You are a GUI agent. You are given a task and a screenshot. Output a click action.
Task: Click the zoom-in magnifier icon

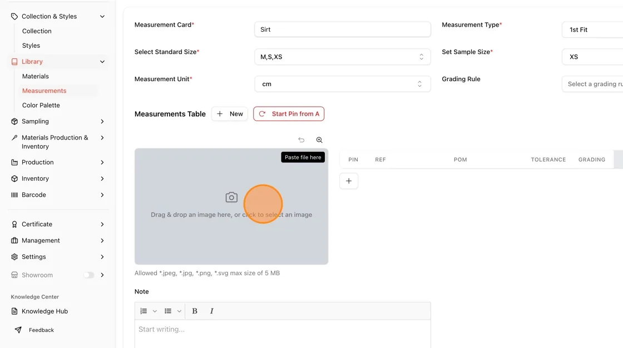coord(319,140)
